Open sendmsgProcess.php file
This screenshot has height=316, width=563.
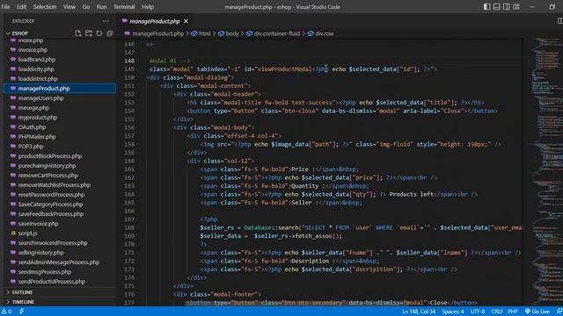(45, 272)
